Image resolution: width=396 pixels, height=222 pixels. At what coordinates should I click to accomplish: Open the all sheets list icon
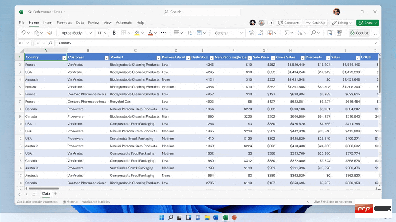click(34, 194)
